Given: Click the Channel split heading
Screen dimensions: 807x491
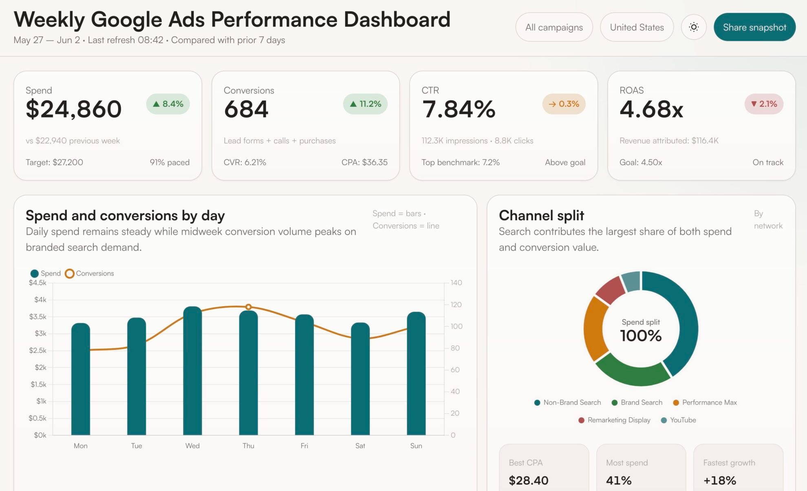Looking at the screenshot, I should 541,215.
